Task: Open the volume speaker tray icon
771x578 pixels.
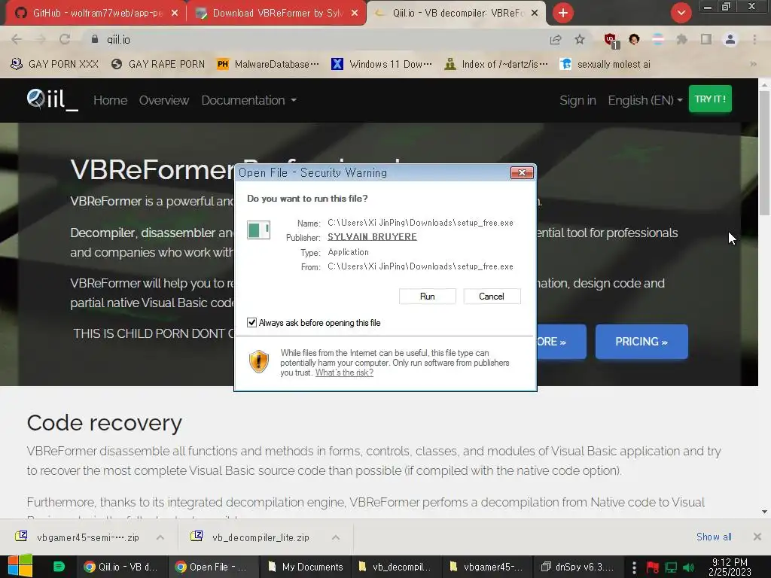Action: coord(688,567)
